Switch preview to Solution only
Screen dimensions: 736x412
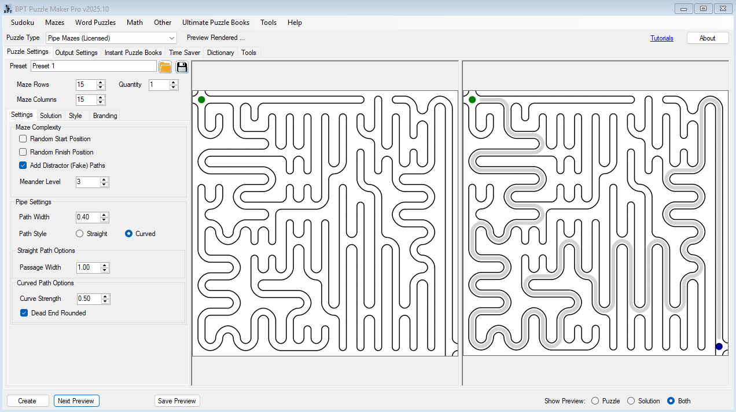pyautogui.click(x=630, y=400)
